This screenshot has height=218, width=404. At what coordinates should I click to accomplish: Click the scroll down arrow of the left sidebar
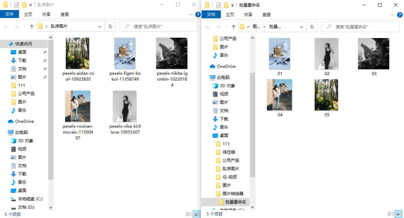(x=51, y=208)
